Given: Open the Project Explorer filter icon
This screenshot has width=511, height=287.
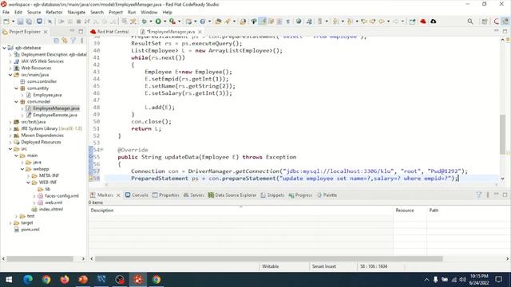Looking at the screenshot, I should tap(73, 41).
